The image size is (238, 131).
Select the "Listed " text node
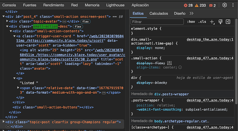(29, 83)
